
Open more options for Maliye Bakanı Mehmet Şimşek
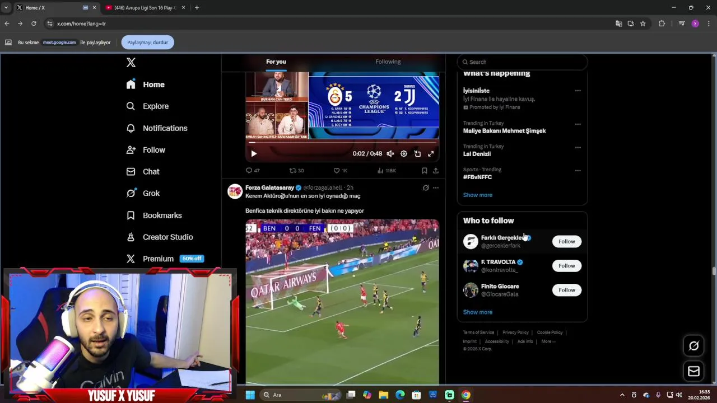click(578, 124)
